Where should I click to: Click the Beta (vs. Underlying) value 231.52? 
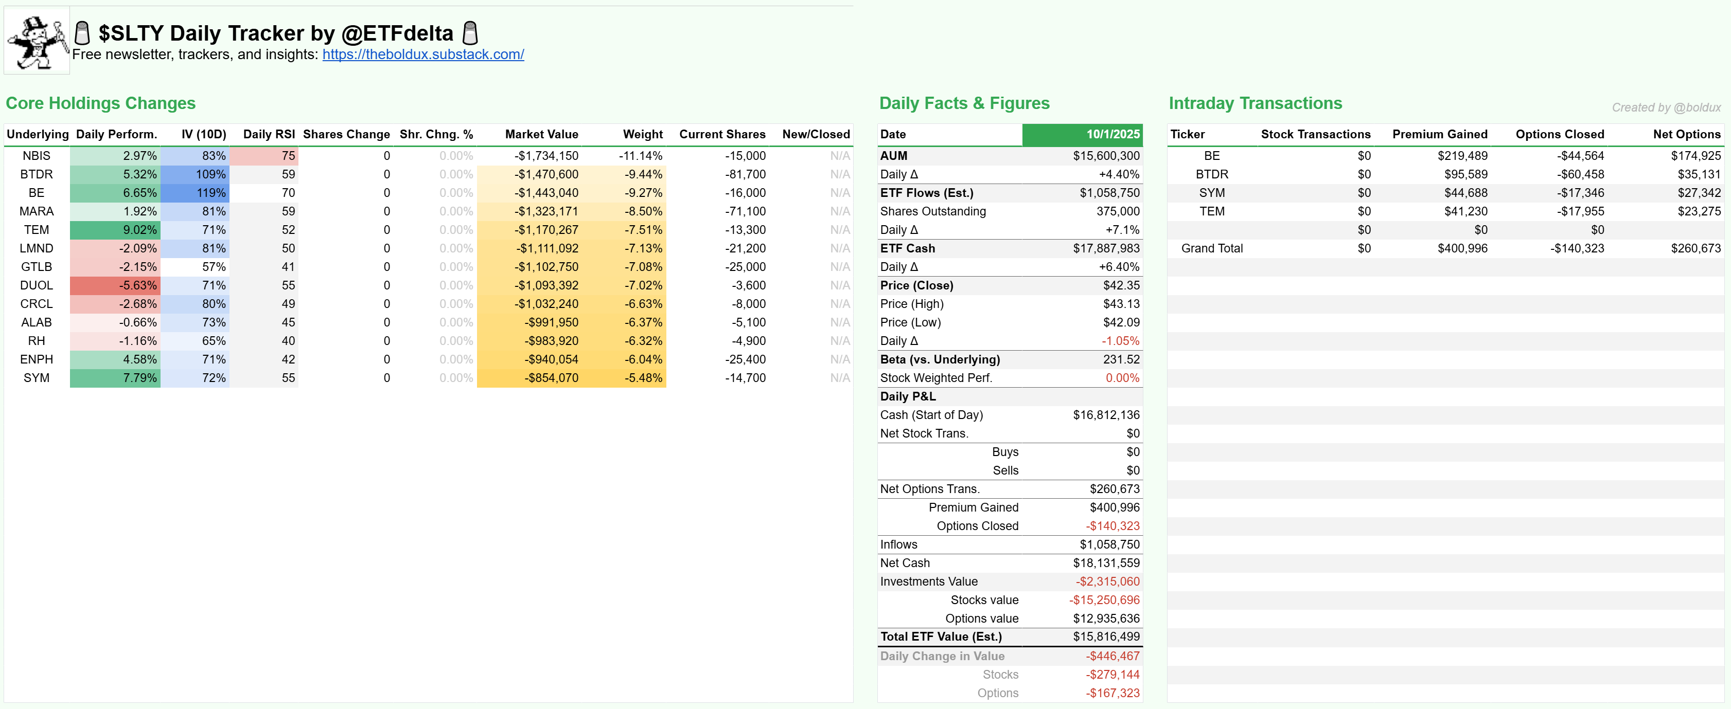point(1121,359)
